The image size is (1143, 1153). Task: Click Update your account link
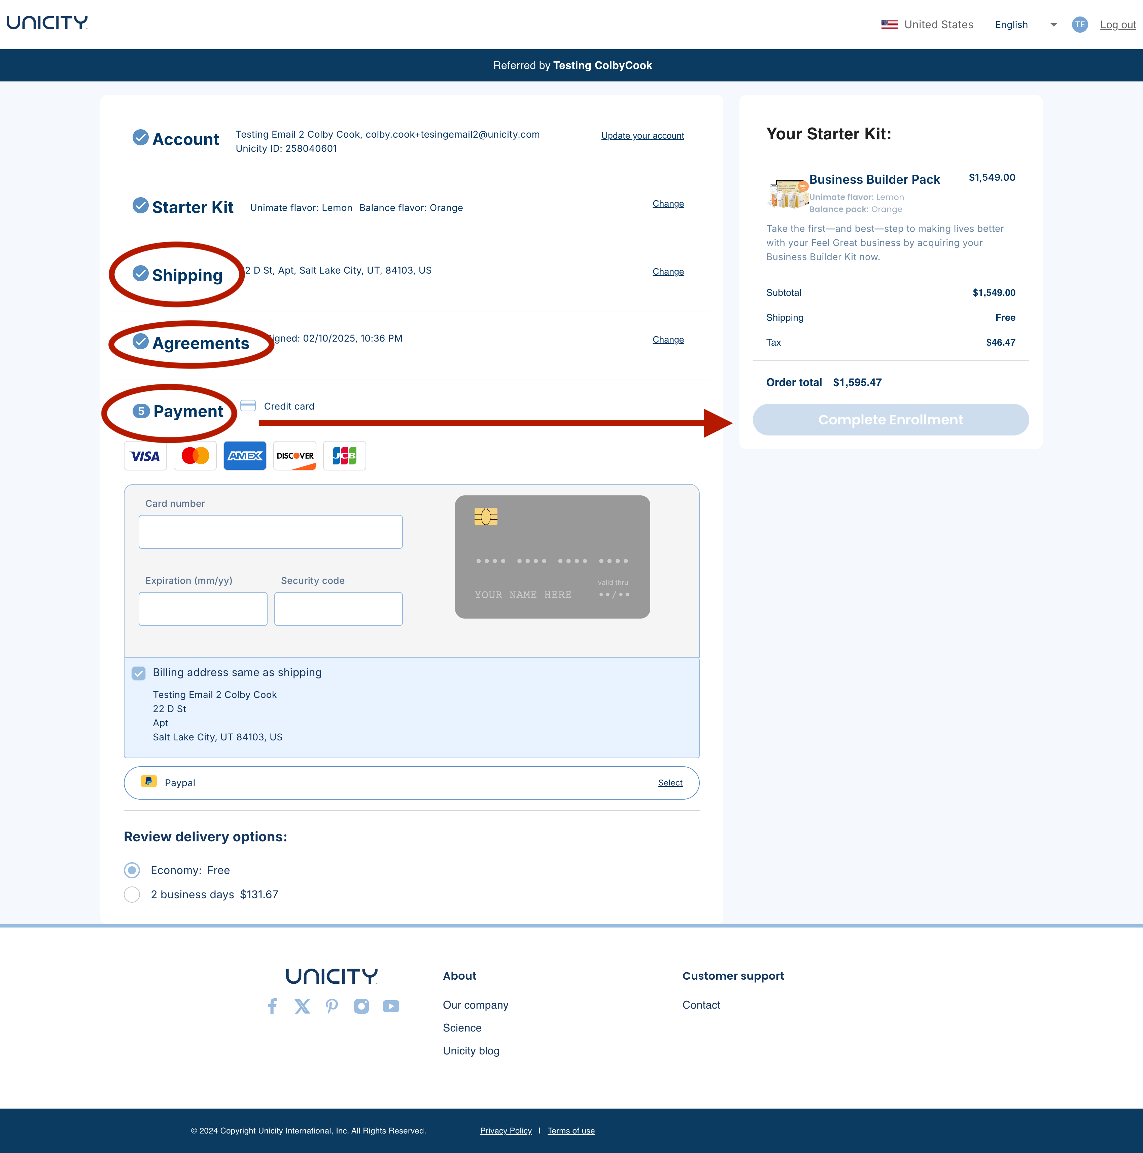point(642,136)
